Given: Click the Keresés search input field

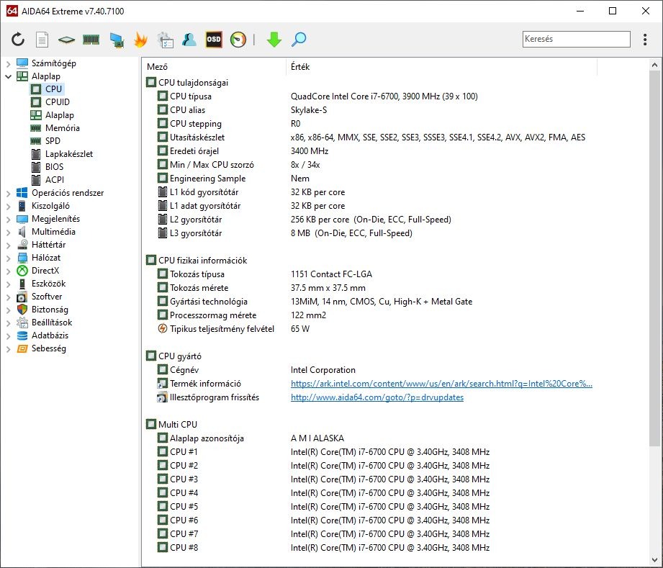Looking at the screenshot, I should (x=576, y=40).
